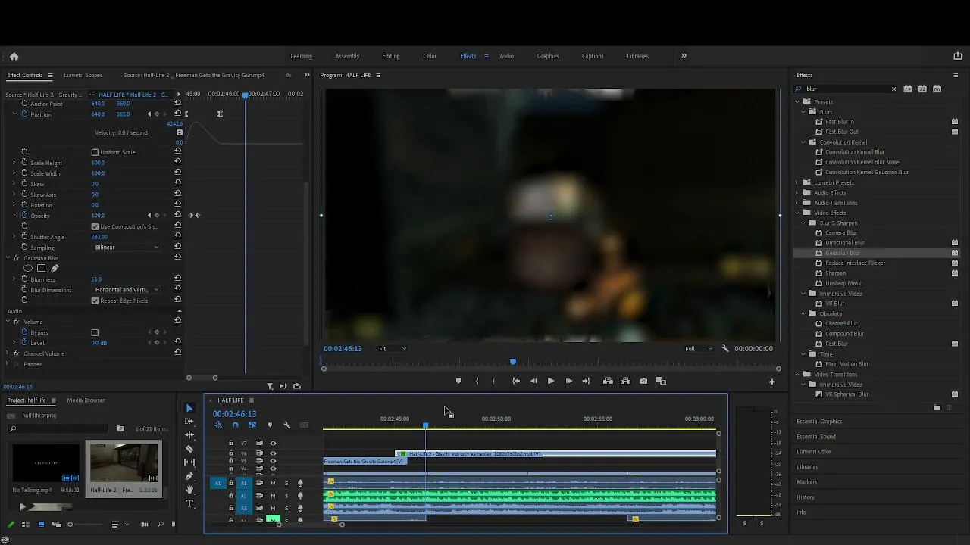Open the Lumetri Scopes tab
This screenshot has width=970, height=545.
[83, 75]
